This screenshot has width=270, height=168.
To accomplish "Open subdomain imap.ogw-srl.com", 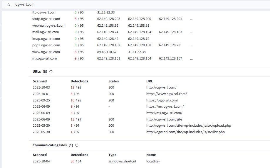I will pyautogui.click(x=46, y=39).
